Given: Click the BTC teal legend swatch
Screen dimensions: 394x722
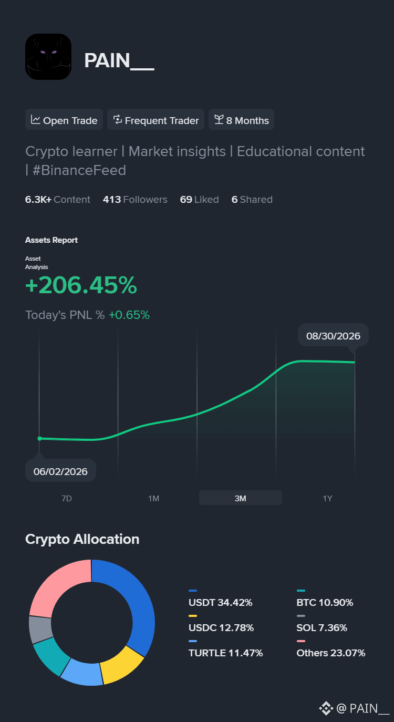Looking at the screenshot, I should tap(301, 591).
